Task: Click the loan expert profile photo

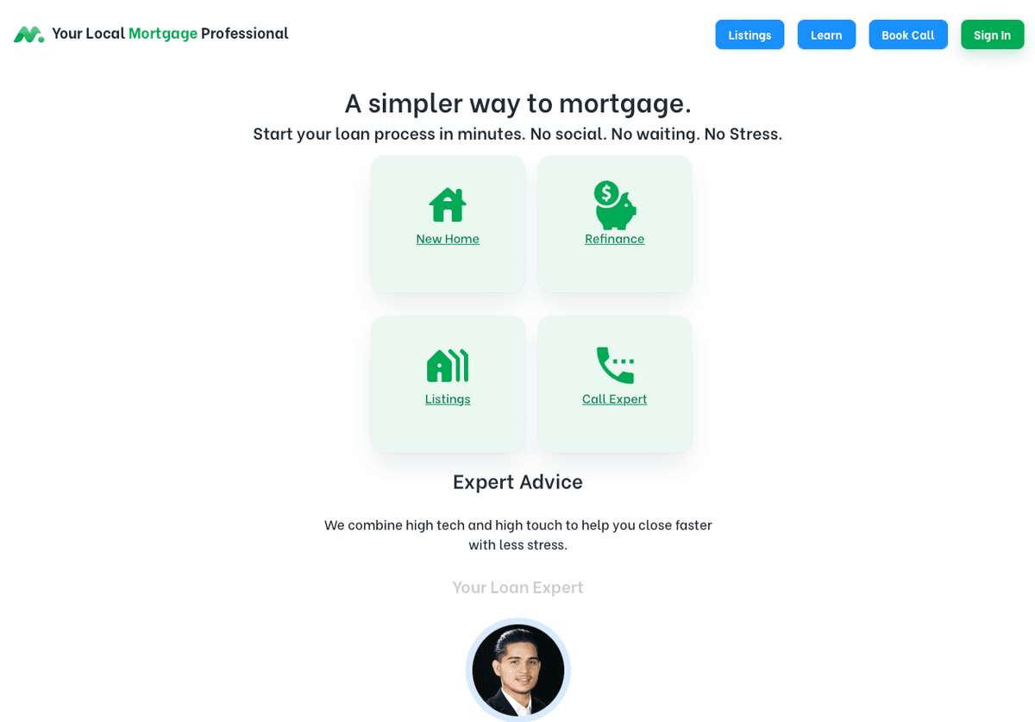Action: (x=518, y=670)
